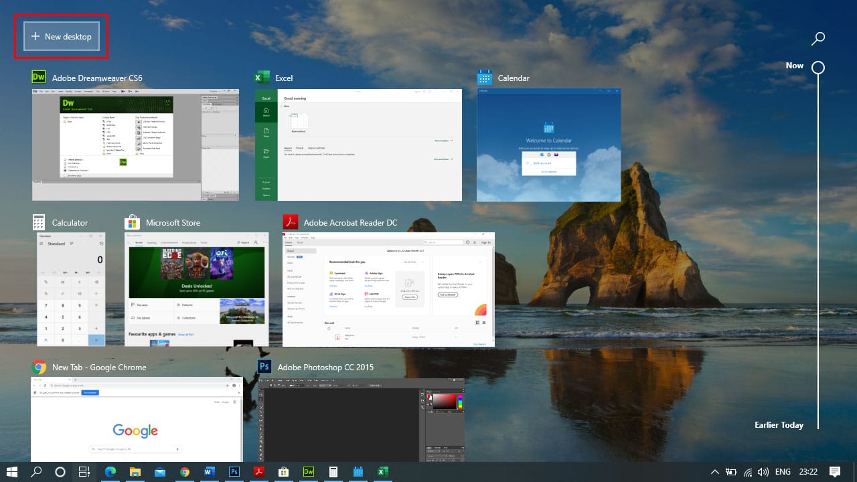
Task: Switch input language via the ENG indicator
Action: (x=782, y=472)
